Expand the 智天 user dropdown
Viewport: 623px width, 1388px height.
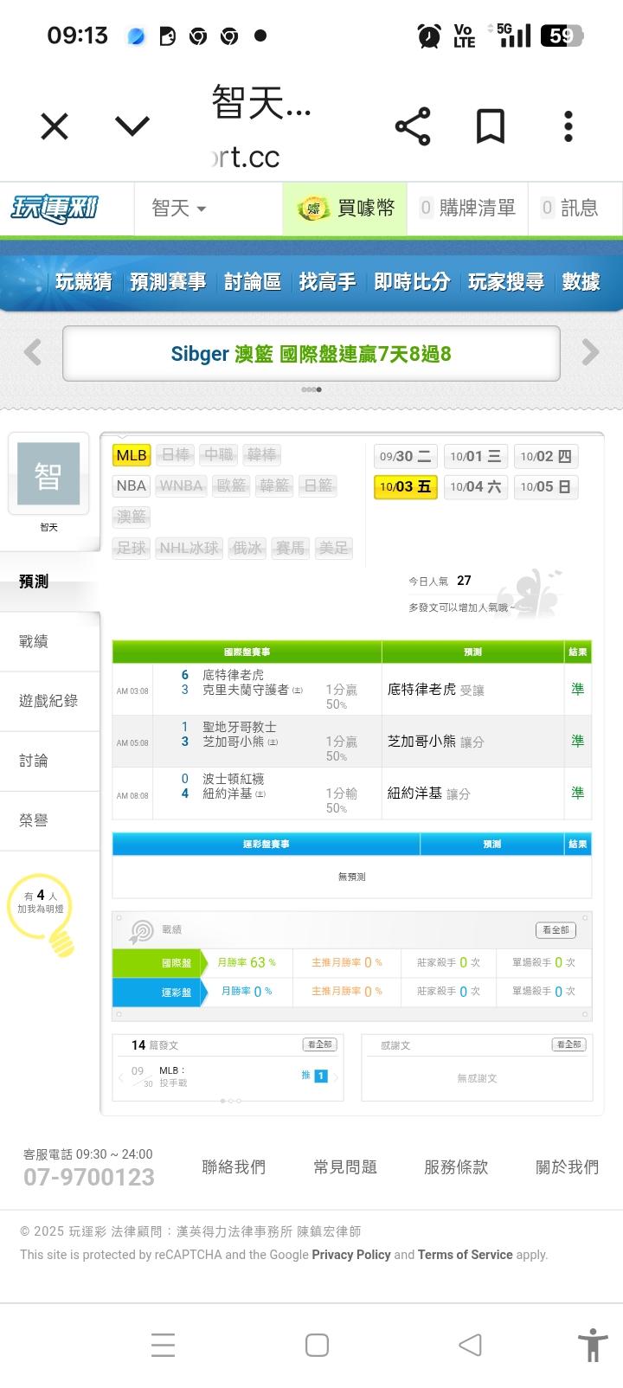(179, 209)
